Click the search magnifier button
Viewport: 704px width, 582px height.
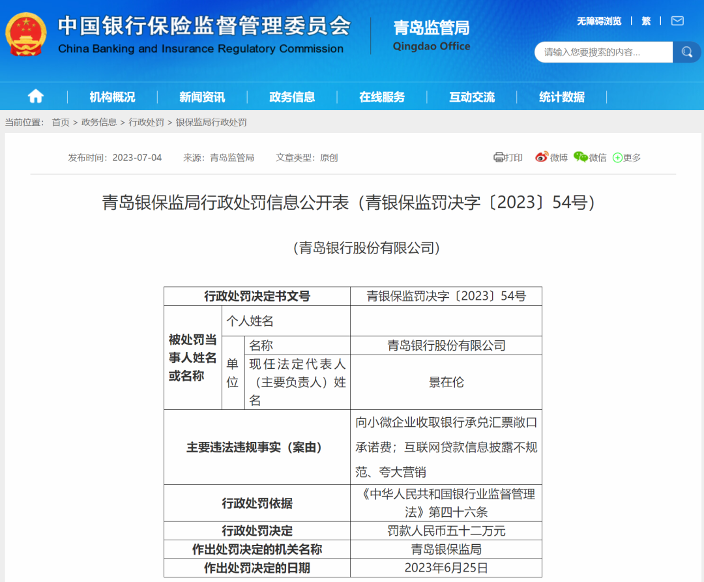coord(686,52)
